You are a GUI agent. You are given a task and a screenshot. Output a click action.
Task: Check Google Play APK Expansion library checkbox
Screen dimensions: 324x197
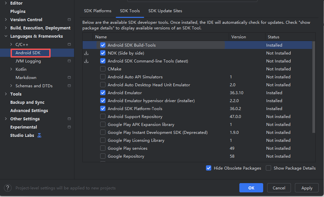tap(103, 124)
